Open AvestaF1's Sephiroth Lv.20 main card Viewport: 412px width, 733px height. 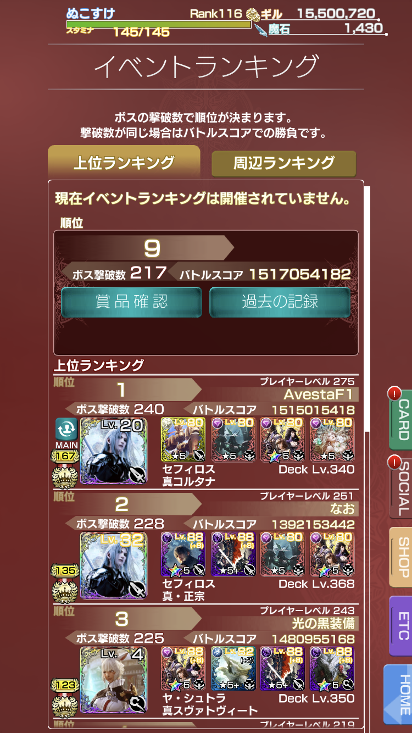tap(113, 451)
